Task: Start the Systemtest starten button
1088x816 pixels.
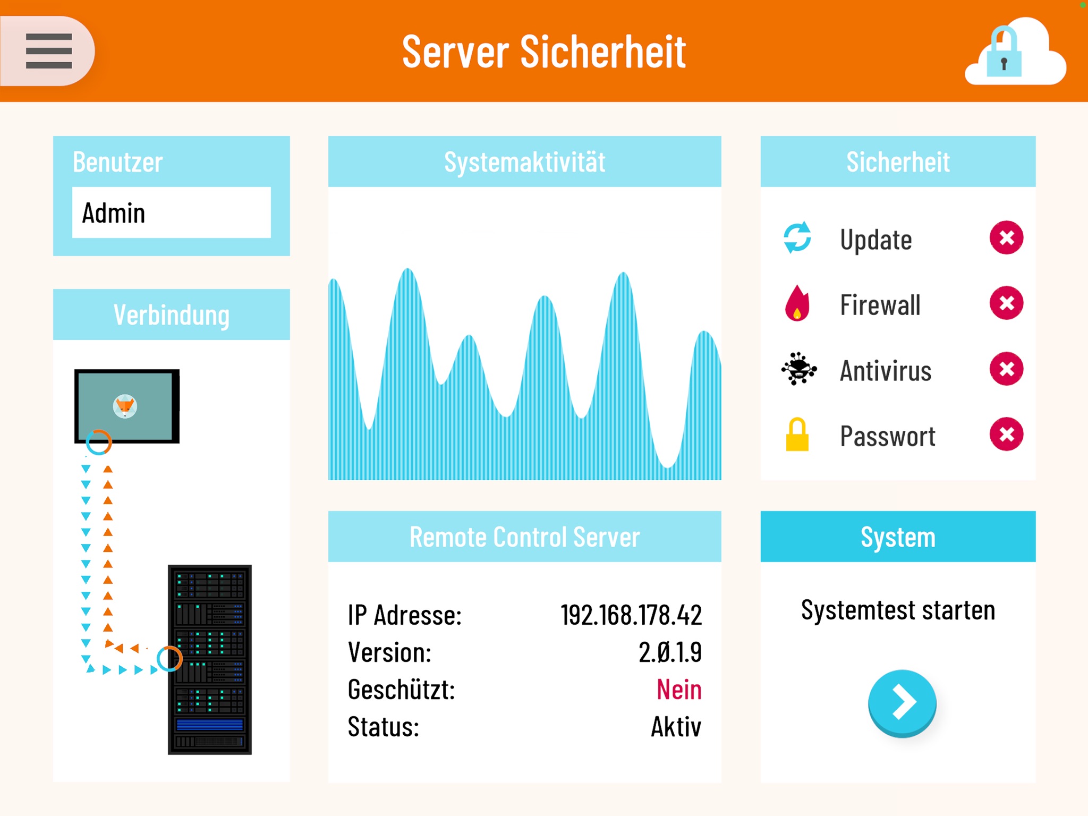Action: pyautogui.click(x=899, y=703)
